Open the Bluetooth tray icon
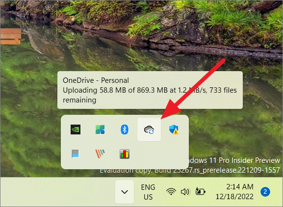Image resolution: width=283 pixels, height=207 pixels. [x=125, y=129]
